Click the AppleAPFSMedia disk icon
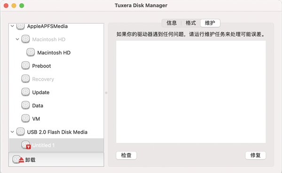 coord(21,27)
